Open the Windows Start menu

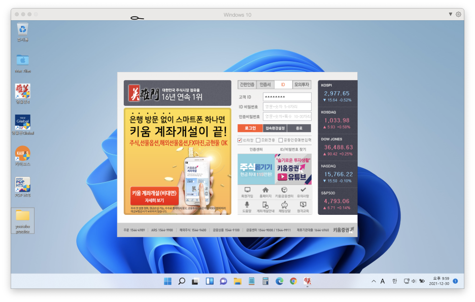pyautogui.click(x=167, y=281)
